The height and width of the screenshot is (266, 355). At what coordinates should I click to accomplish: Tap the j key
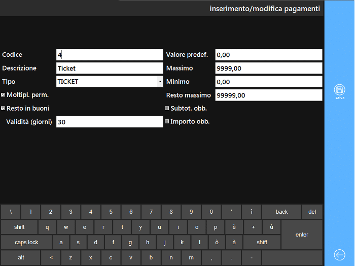point(165,242)
